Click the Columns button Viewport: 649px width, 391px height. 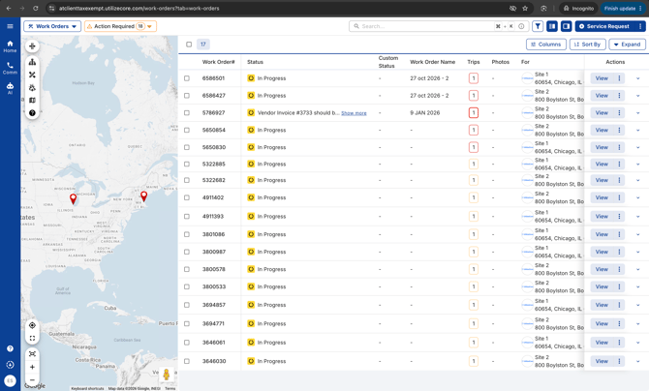point(546,45)
